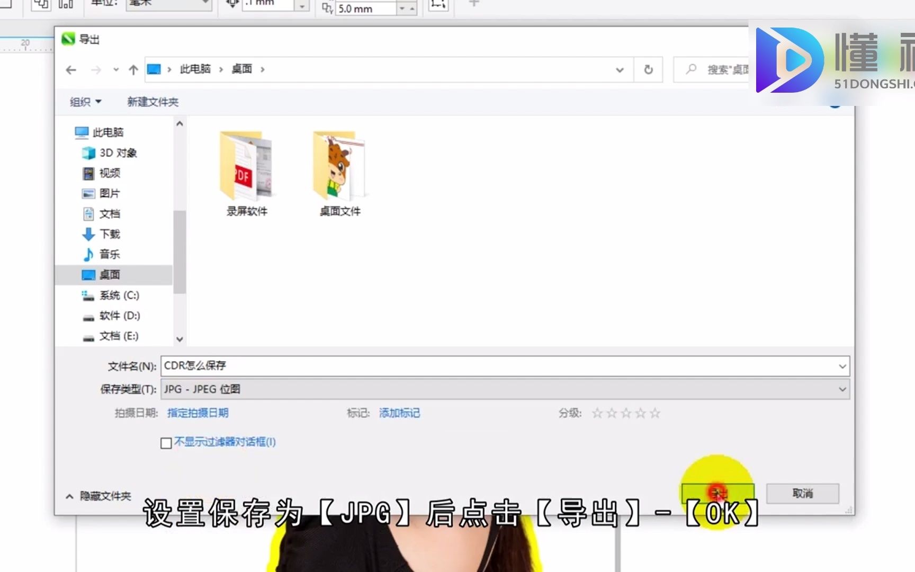Click the 导出 export button
Viewport: 915px width, 572px height.
pyautogui.click(x=718, y=493)
